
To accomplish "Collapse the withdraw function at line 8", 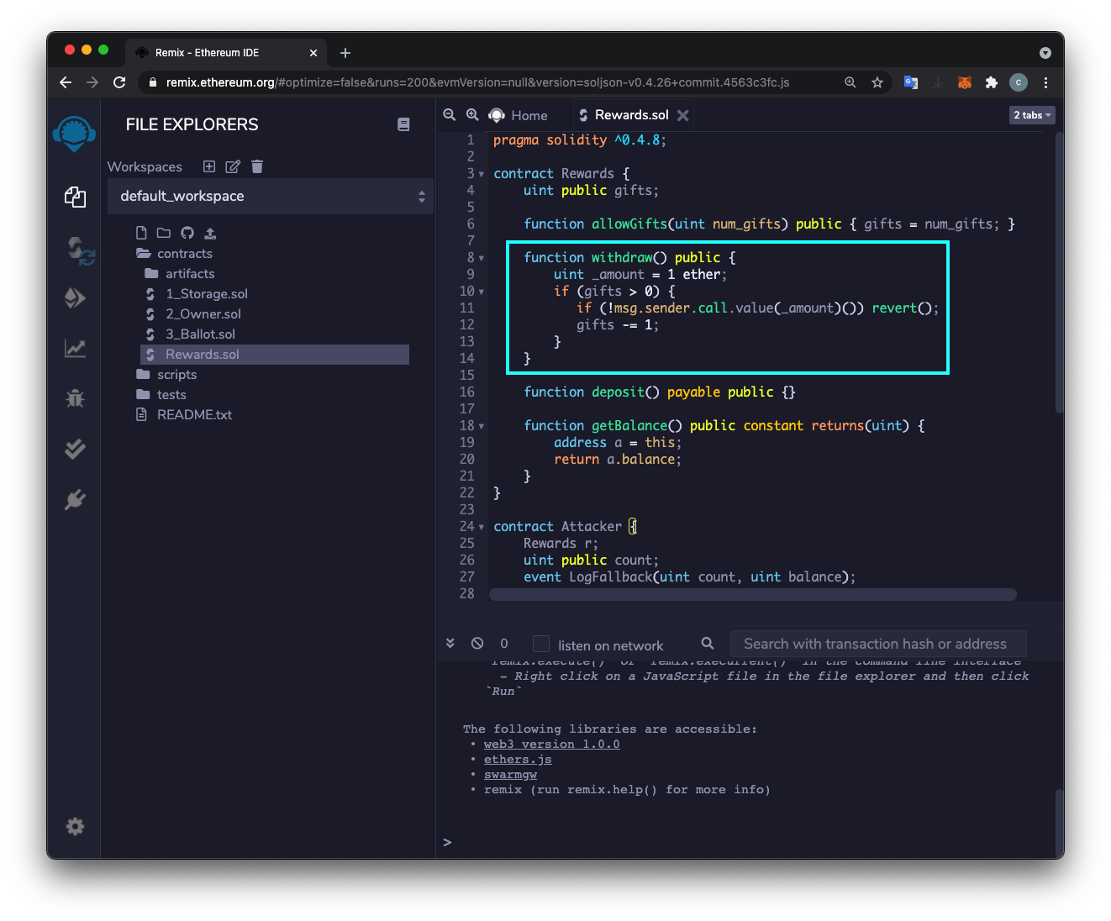I will pos(482,258).
